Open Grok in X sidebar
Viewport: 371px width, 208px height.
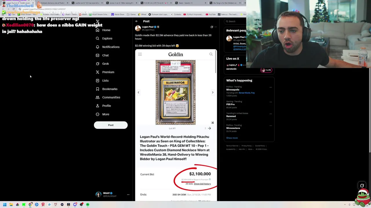[x=102, y=64]
